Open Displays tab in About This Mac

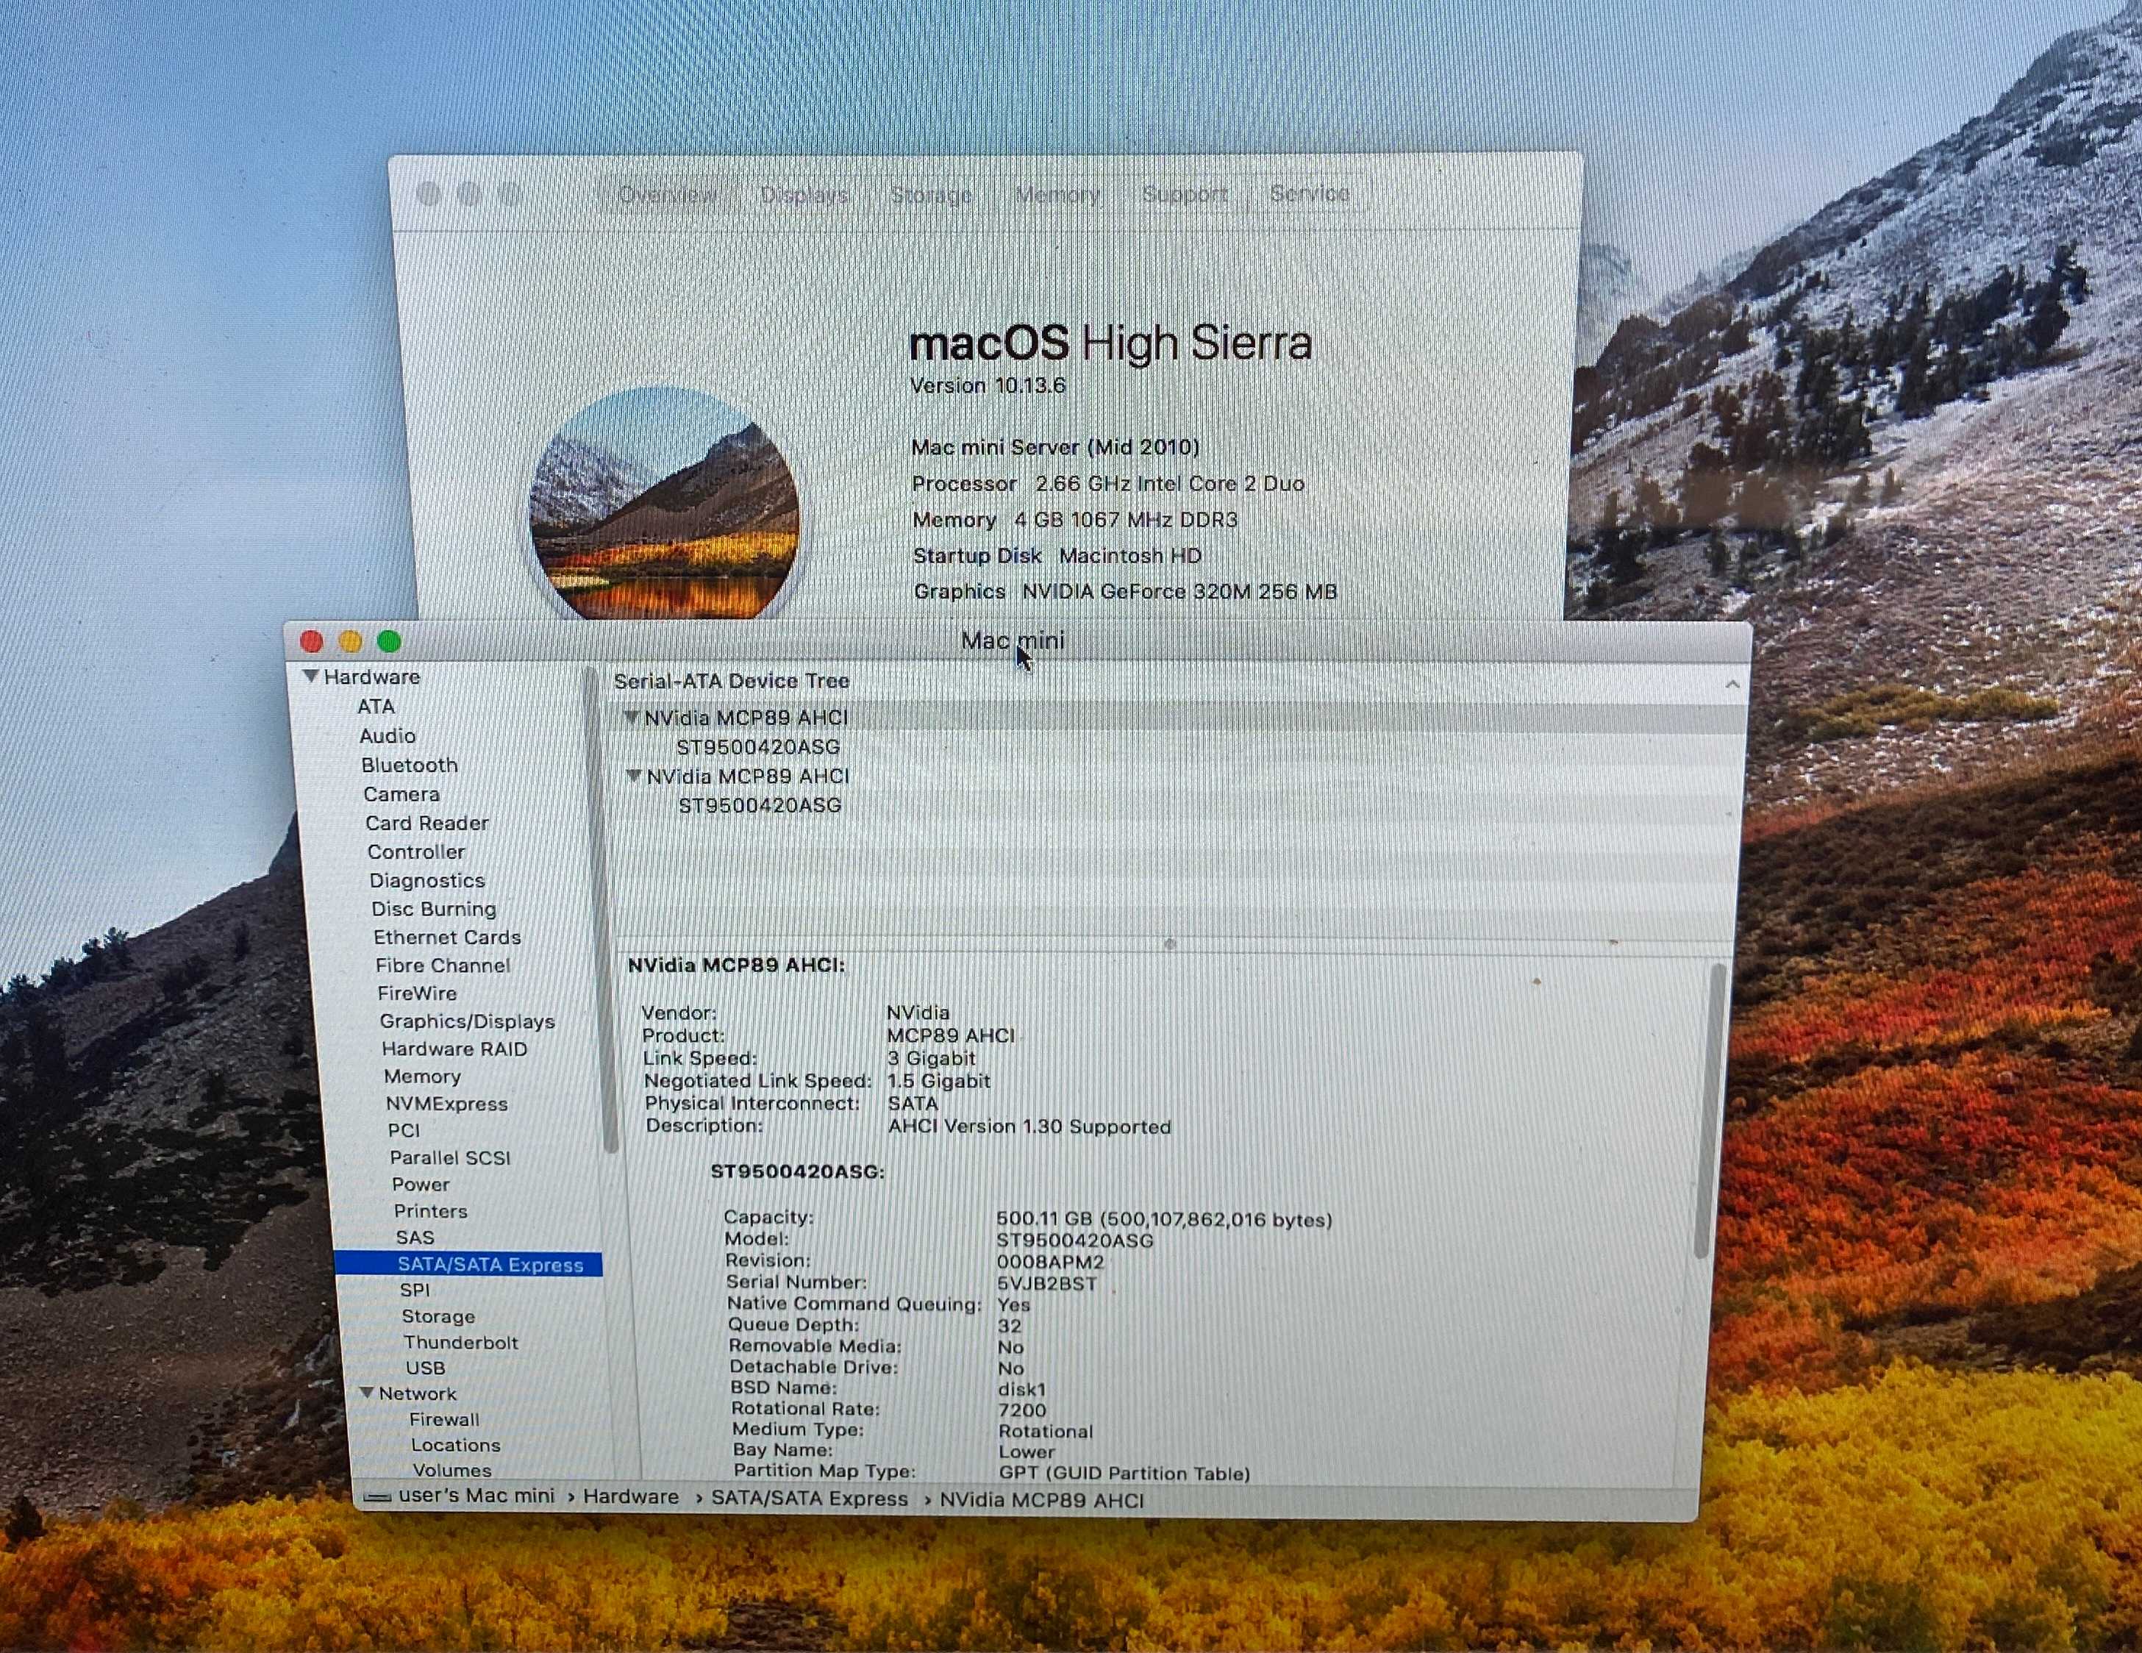pos(804,194)
